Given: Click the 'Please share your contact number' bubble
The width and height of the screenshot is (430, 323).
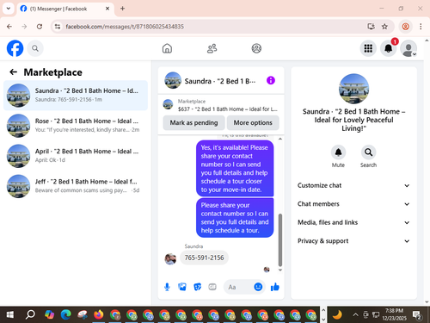Looking at the screenshot, I should [x=235, y=218].
